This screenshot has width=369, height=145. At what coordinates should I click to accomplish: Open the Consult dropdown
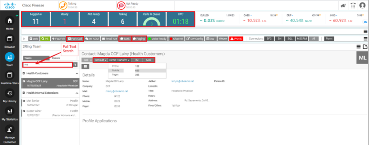(101, 60)
